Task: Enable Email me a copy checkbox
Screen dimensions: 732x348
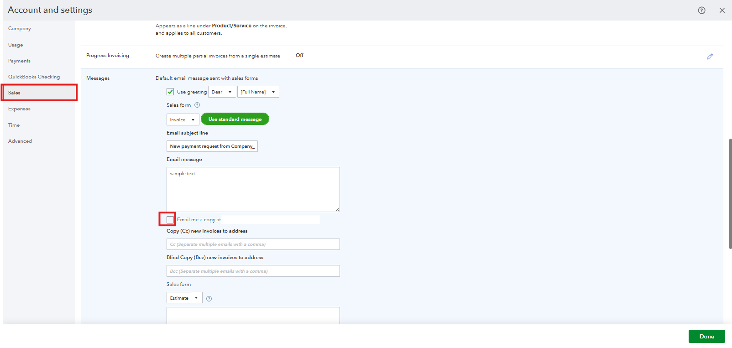Action: click(x=170, y=220)
